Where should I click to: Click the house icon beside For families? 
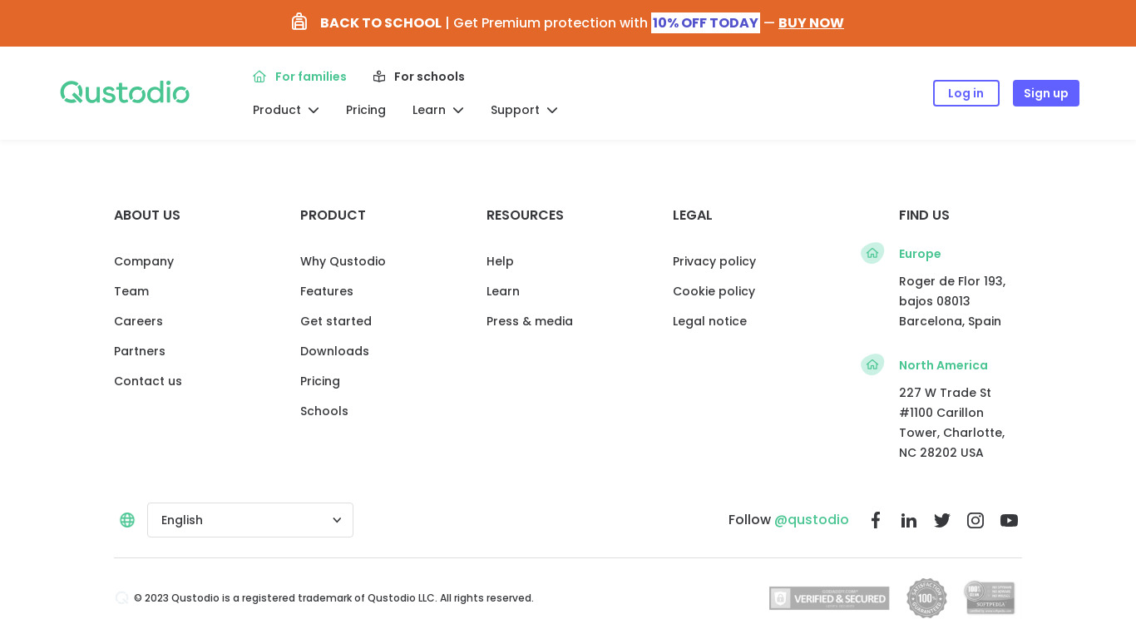coord(259,77)
